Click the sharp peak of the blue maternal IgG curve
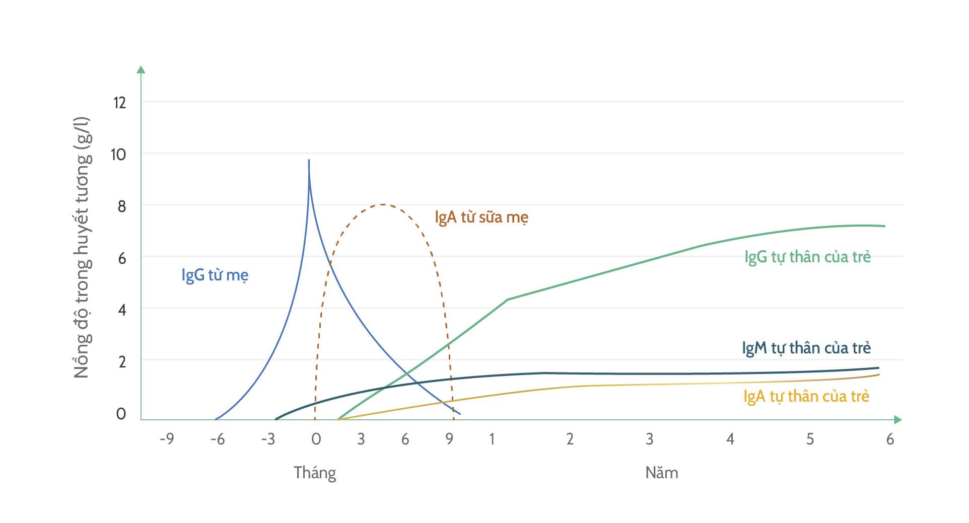Screen dimensions: 969x523 pos(309,161)
